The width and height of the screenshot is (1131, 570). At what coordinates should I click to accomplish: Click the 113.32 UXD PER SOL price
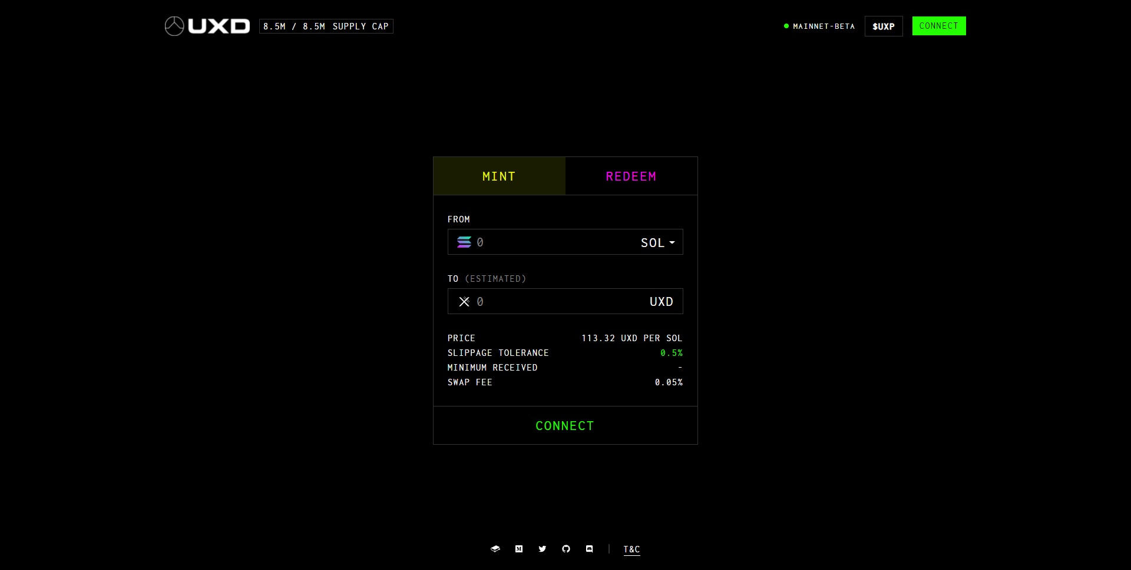pyautogui.click(x=632, y=338)
